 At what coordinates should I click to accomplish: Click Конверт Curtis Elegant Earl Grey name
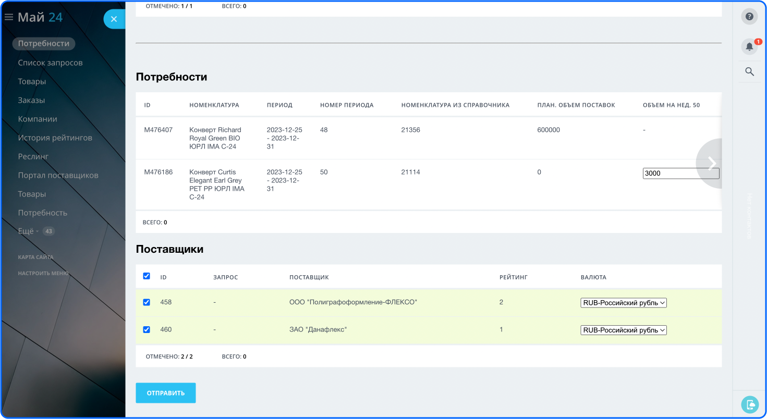[x=217, y=184]
